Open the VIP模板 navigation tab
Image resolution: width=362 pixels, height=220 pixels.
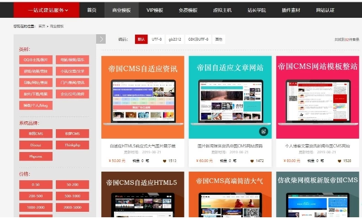point(155,10)
